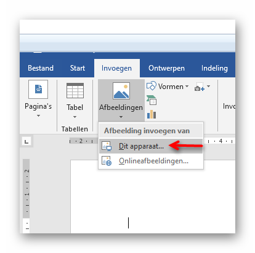Open the Vormen dropdown arrow

187,87
